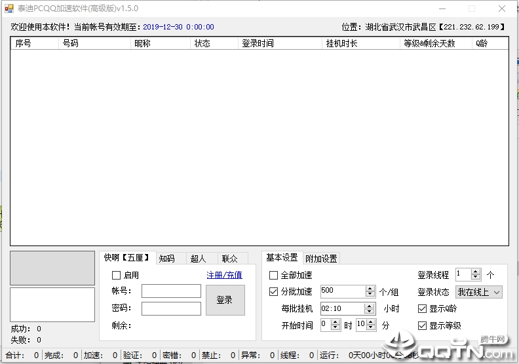519x364 pixels.
Task: Click the 密错 status bar entry
Action: (180, 355)
